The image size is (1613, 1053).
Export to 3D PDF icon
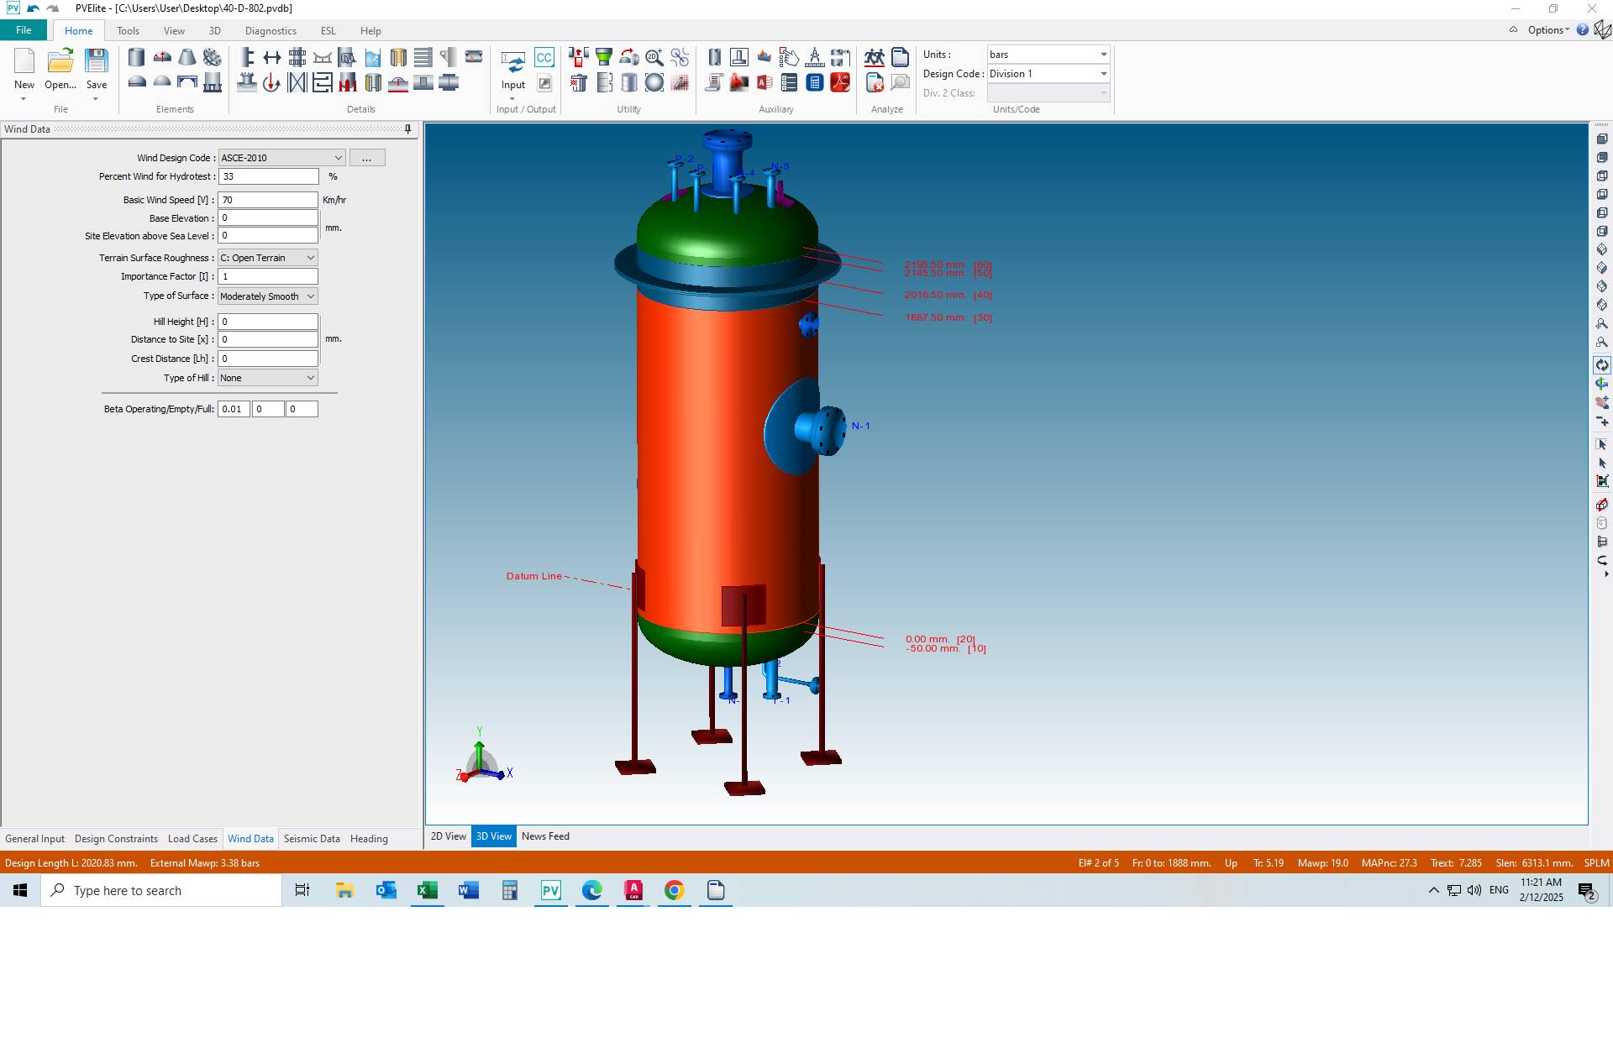839,81
